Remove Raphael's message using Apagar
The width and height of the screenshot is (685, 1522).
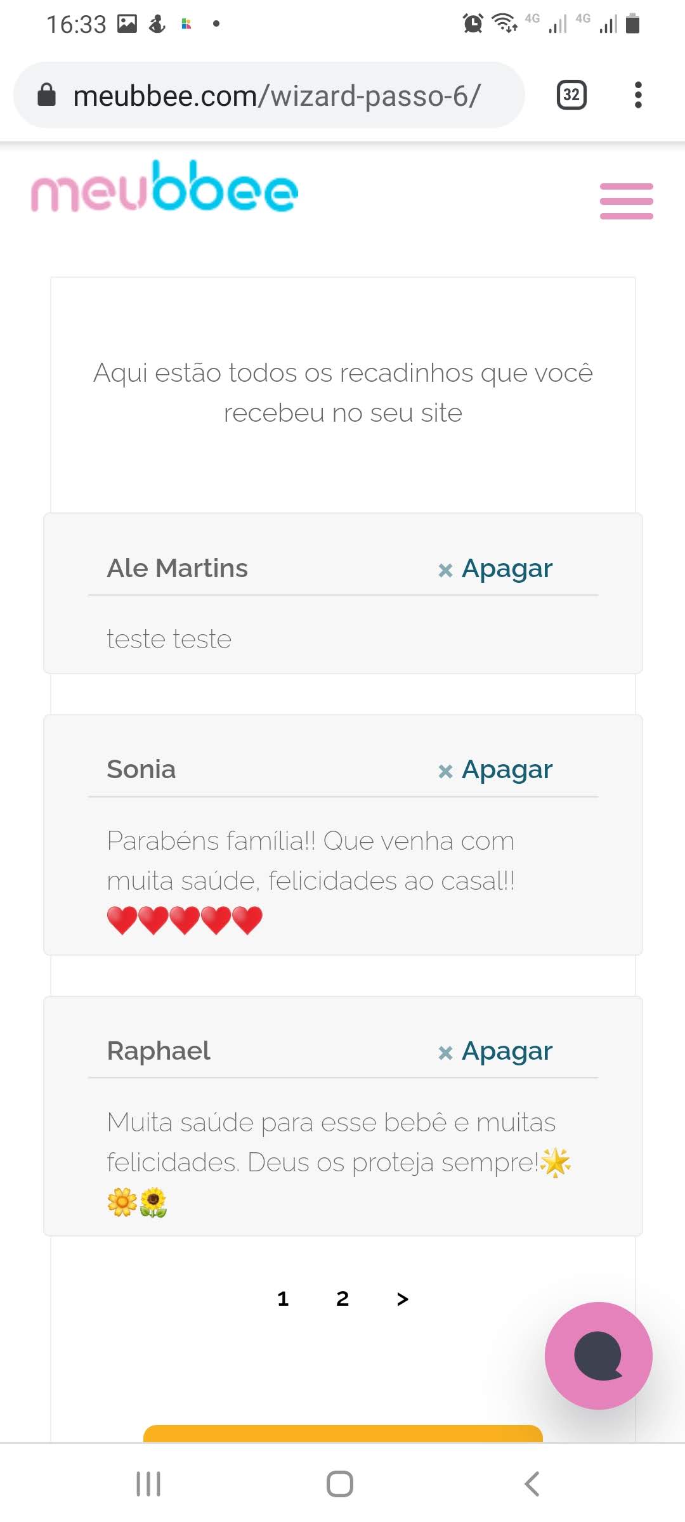pos(496,1051)
